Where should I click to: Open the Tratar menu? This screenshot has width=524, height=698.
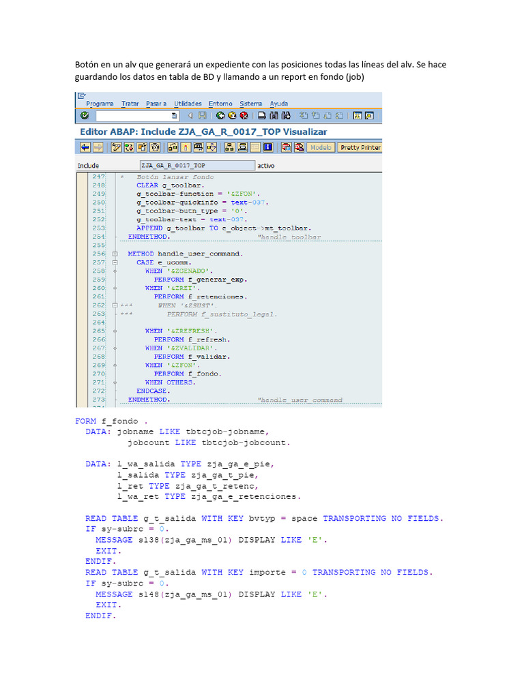tap(130, 104)
